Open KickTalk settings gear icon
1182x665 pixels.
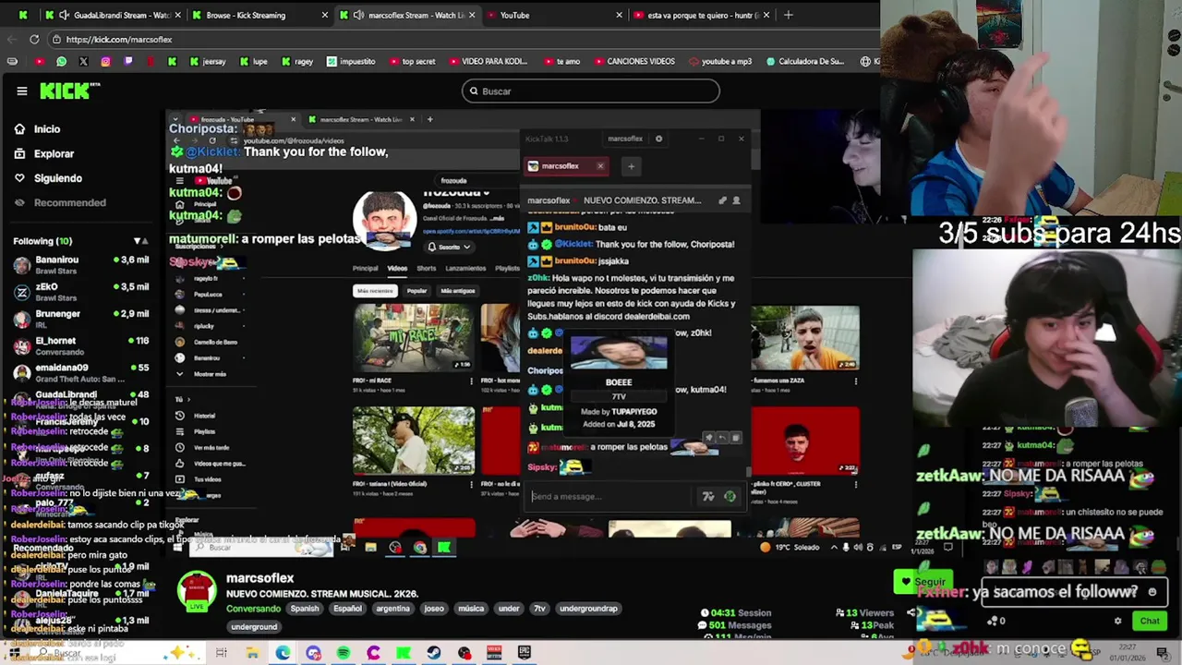[x=658, y=139]
